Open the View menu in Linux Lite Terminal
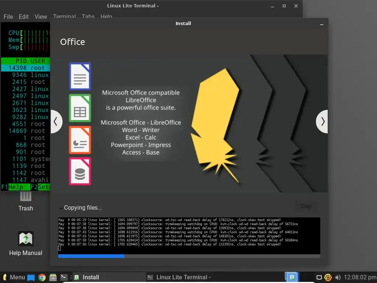This screenshot has width=377, height=283. (x=40, y=17)
